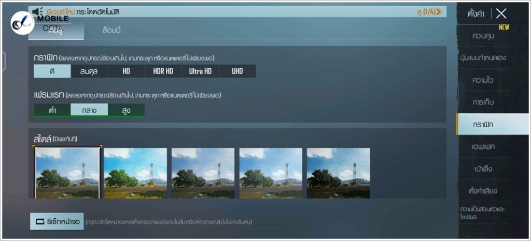Select HD graphics quality
The image size is (531, 241).
pyautogui.click(x=126, y=71)
